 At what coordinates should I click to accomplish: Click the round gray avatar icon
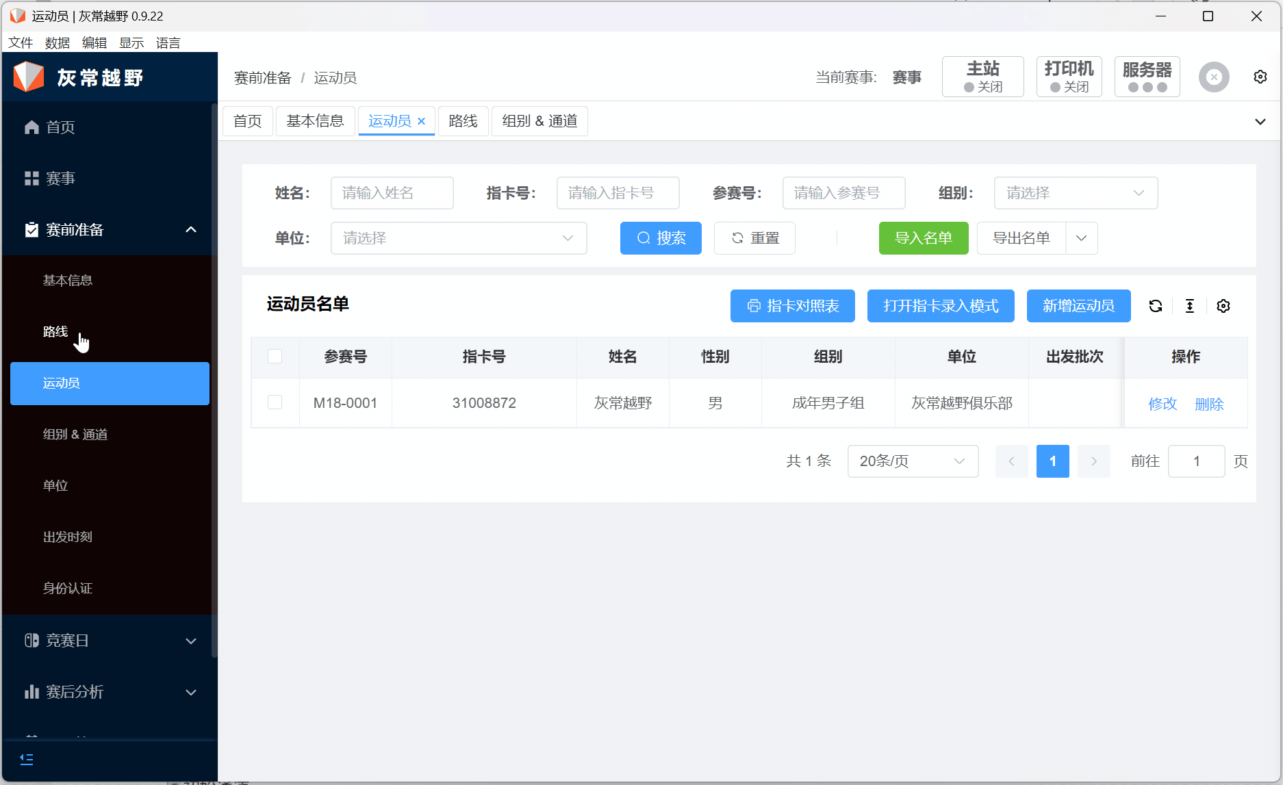(x=1214, y=77)
